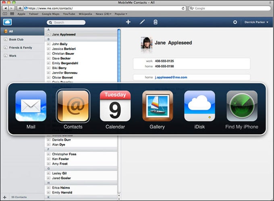274x201 pixels.
Task: Open the Calendar app icon
Action: (115, 106)
